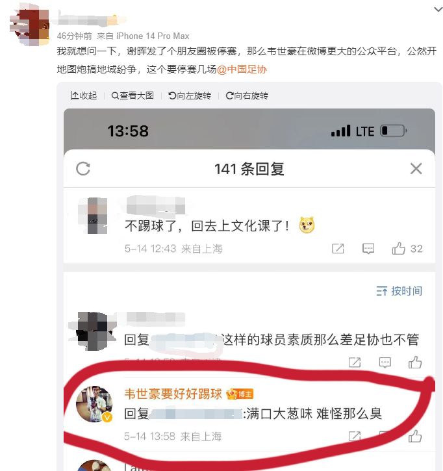Open reply icon on 不踢球了 comment
The width and height of the screenshot is (443, 471).
pyautogui.click(x=368, y=249)
